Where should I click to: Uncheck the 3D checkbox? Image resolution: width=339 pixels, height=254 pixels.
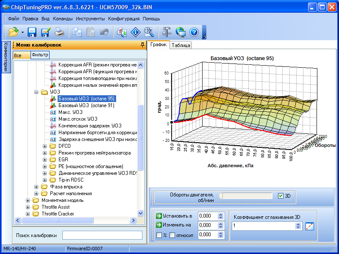pos(281,196)
